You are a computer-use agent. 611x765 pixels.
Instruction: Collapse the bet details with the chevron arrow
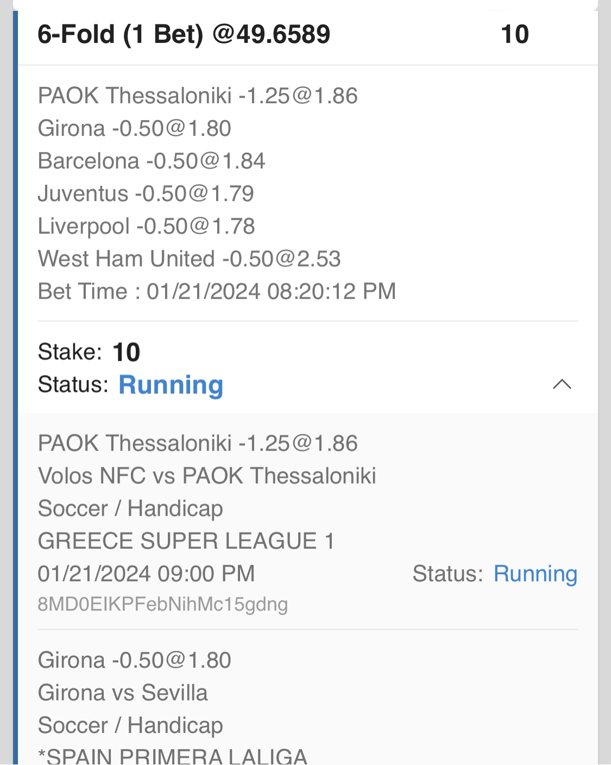tap(562, 385)
